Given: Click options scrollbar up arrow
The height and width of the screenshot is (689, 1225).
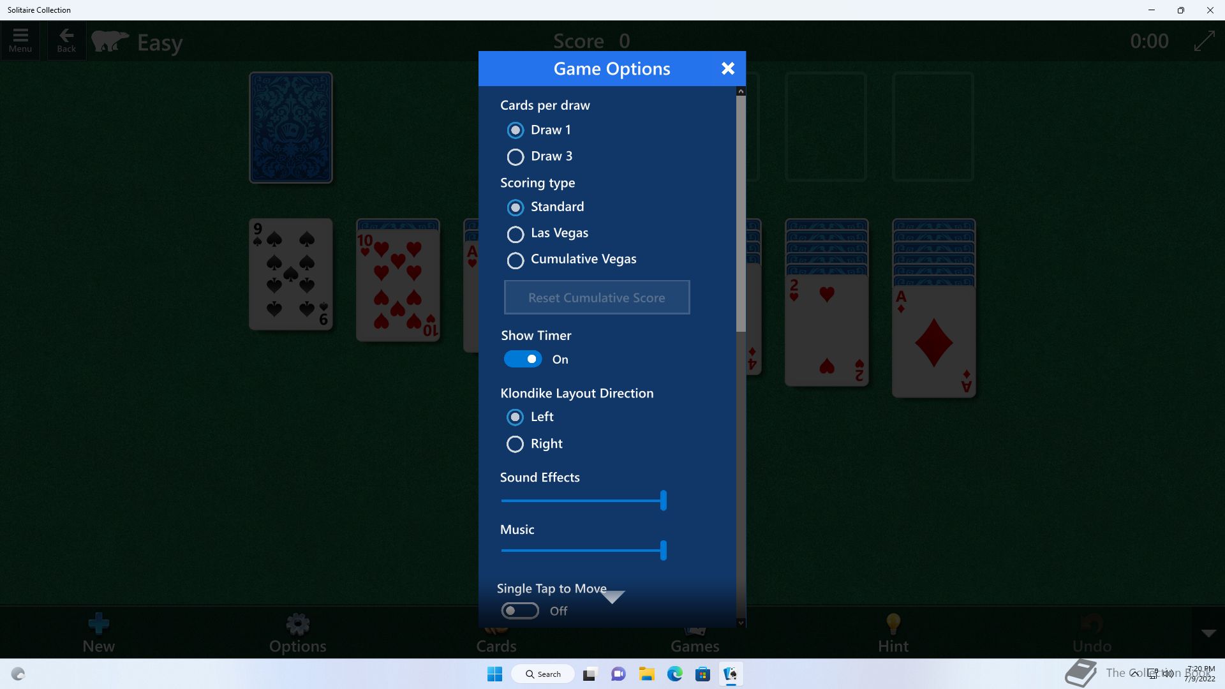Looking at the screenshot, I should tap(741, 91).
